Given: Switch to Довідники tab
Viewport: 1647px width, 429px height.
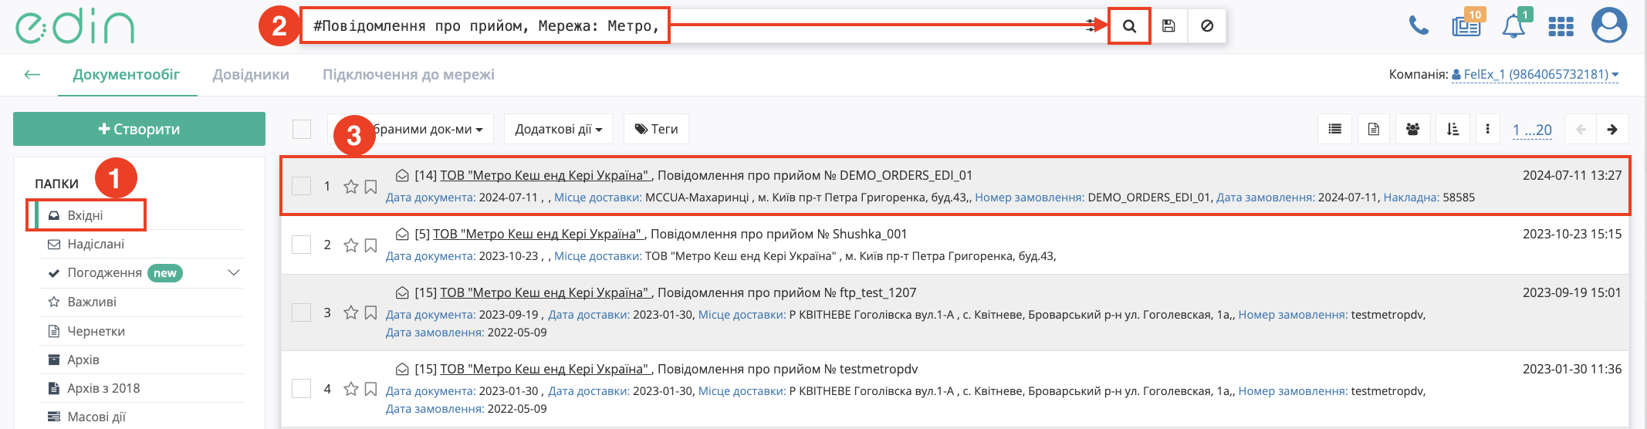Looking at the screenshot, I should [251, 74].
